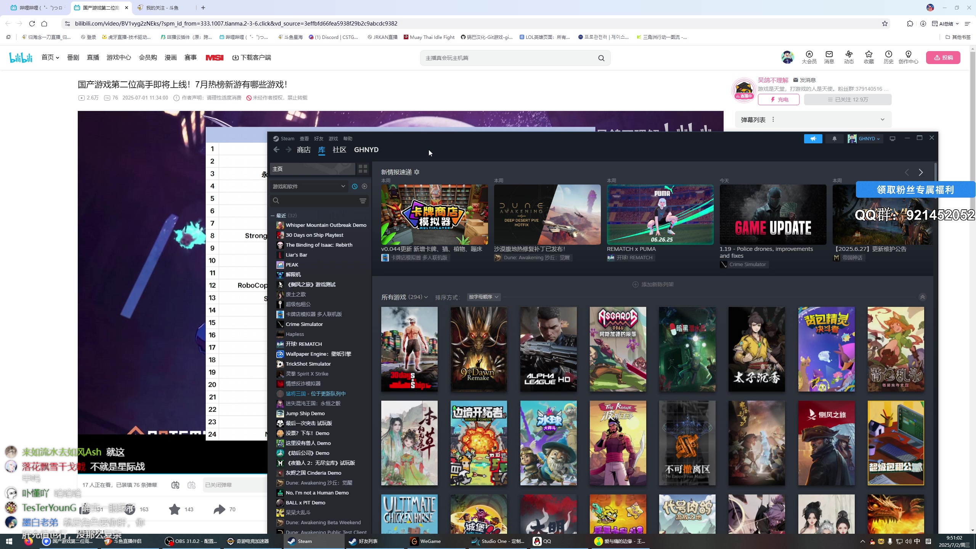This screenshot has height=549, width=976.
Task: Open the GHNYD account dropdown
Action: (864, 139)
